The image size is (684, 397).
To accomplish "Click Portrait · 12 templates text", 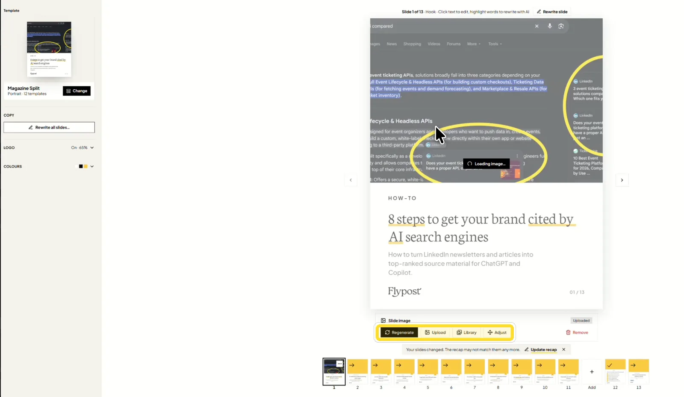I will 27,94.
